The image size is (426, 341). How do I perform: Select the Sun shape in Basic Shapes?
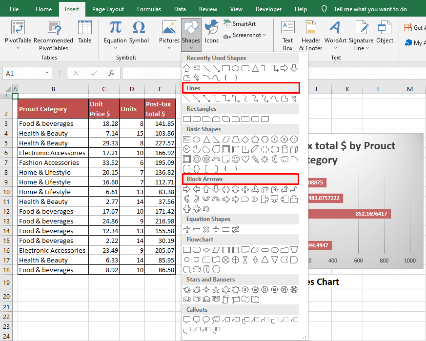pos(265,159)
